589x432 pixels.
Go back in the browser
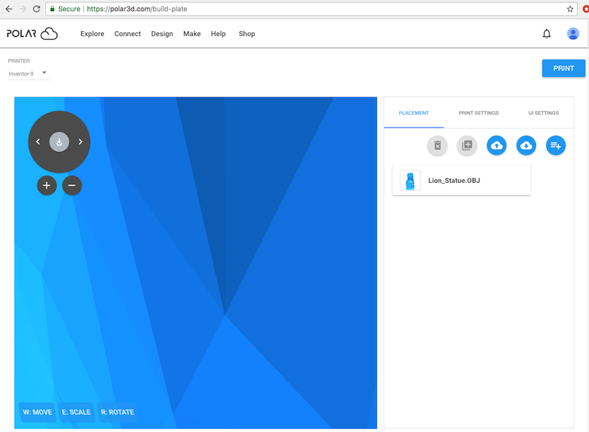pyautogui.click(x=9, y=9)
